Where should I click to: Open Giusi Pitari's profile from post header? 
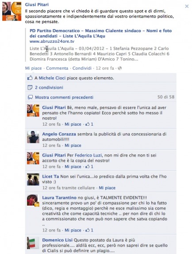click(37, 4)
